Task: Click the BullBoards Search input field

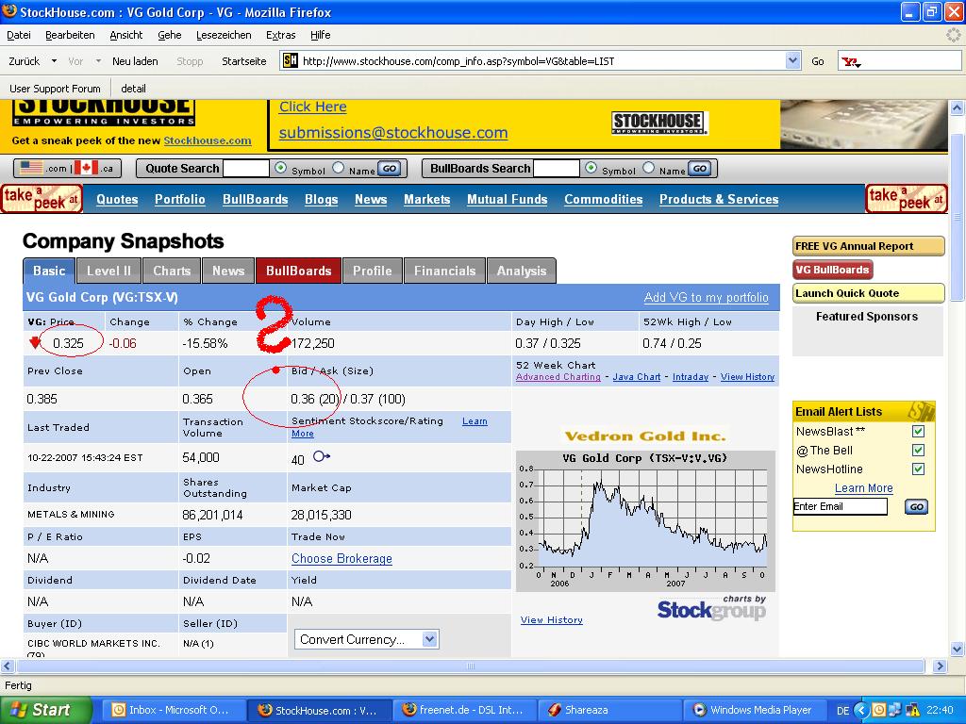Action: pos(557,168)
